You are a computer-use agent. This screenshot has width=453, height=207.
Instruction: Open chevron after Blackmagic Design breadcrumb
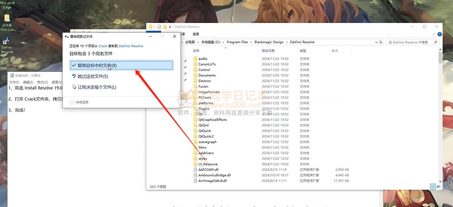click(287, 42)
